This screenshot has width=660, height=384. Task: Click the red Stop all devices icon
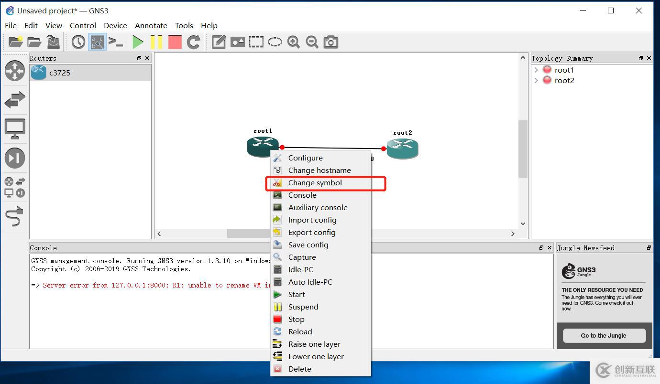point(175,42)
